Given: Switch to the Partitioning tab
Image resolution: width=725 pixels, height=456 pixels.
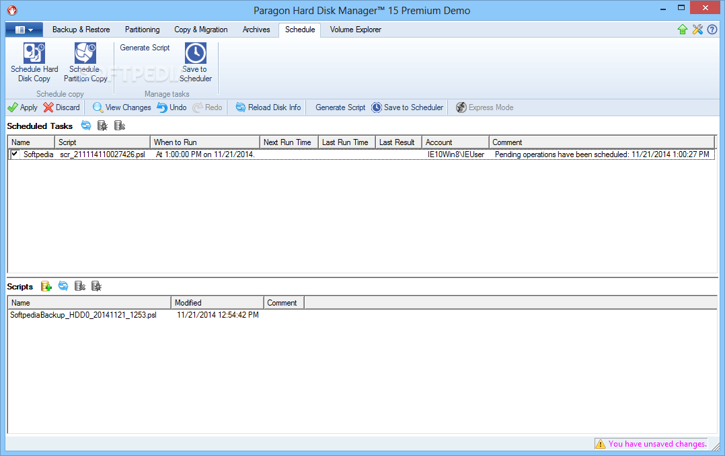Looking at the screenshot, I should pyautogui.click(x=142, y=30).
